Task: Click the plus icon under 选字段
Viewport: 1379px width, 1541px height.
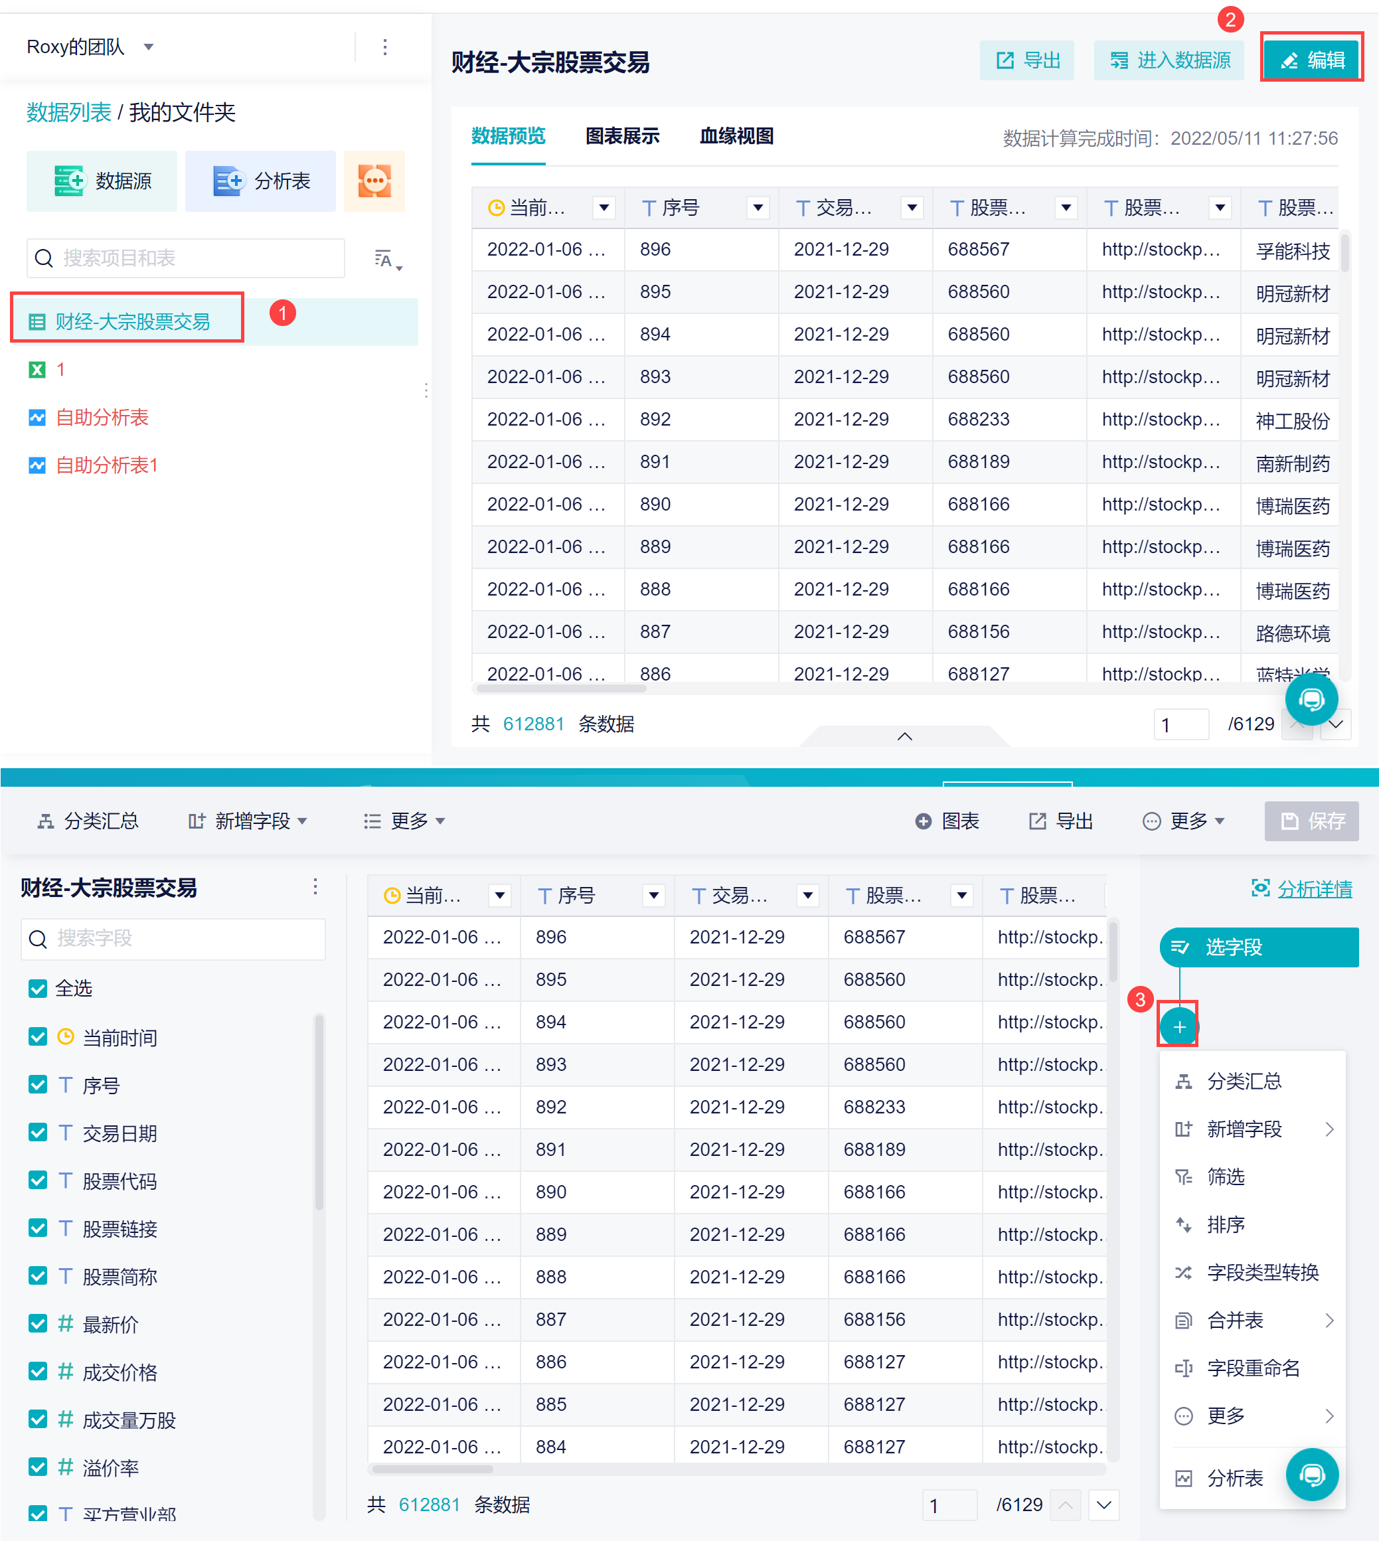Action: click(x=1178, y=1026)
